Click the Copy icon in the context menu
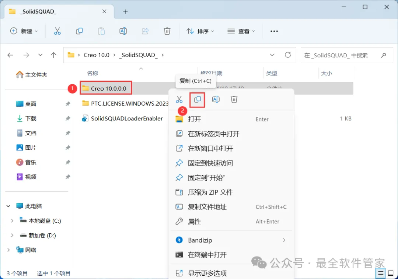 point(198,99)
